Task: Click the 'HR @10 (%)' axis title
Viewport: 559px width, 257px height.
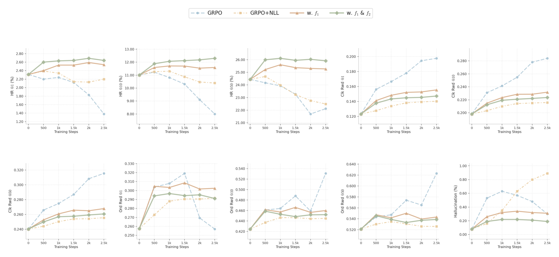Action: (x=122, y=86)
